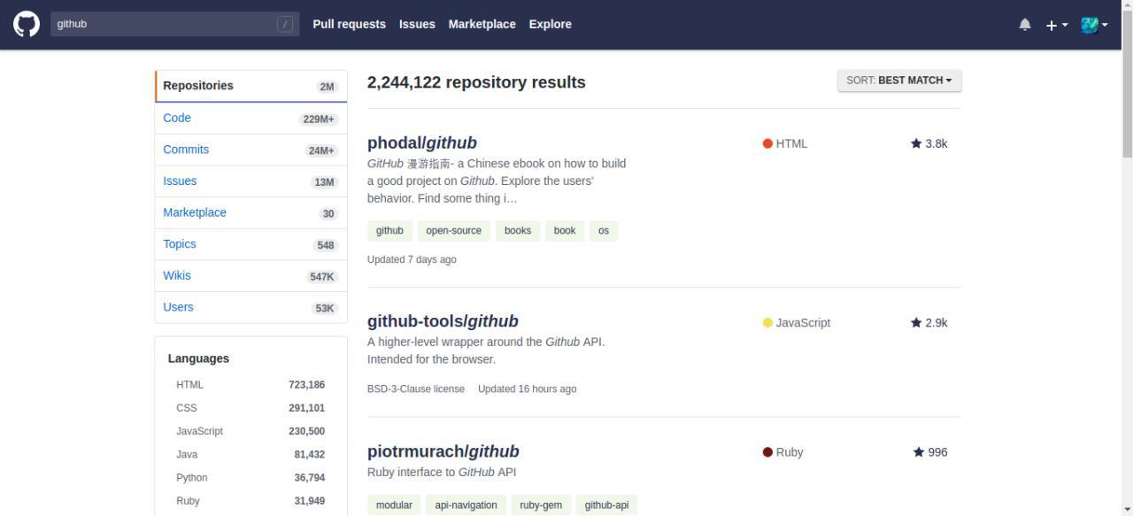The width and height of the screenshot is (1133, 516).
Task: Click the api-navigation topic tag
Action: click(x=466, y=505)
